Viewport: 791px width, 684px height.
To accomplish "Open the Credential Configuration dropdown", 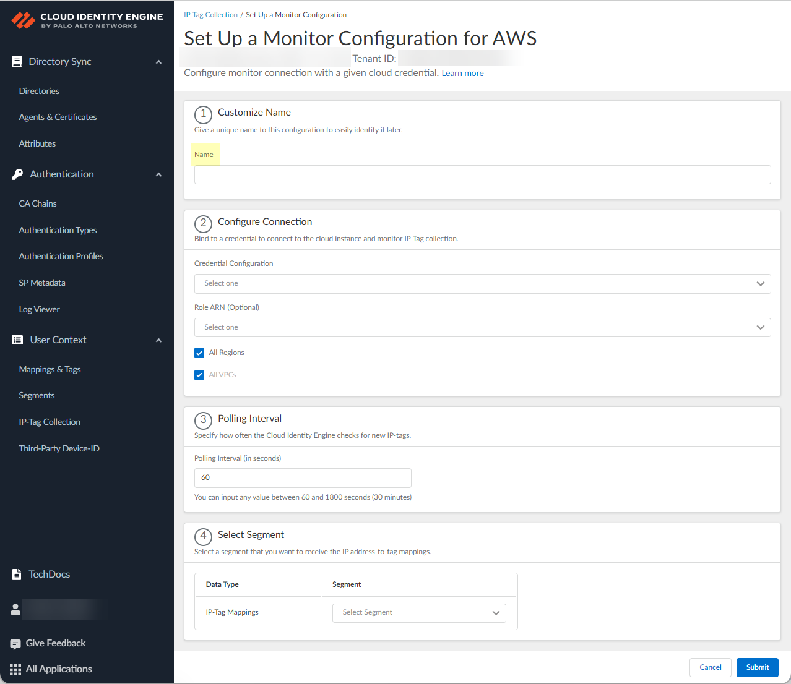I will [482, 284].
